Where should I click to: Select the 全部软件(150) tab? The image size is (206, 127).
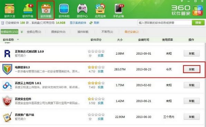click(9, 32)
